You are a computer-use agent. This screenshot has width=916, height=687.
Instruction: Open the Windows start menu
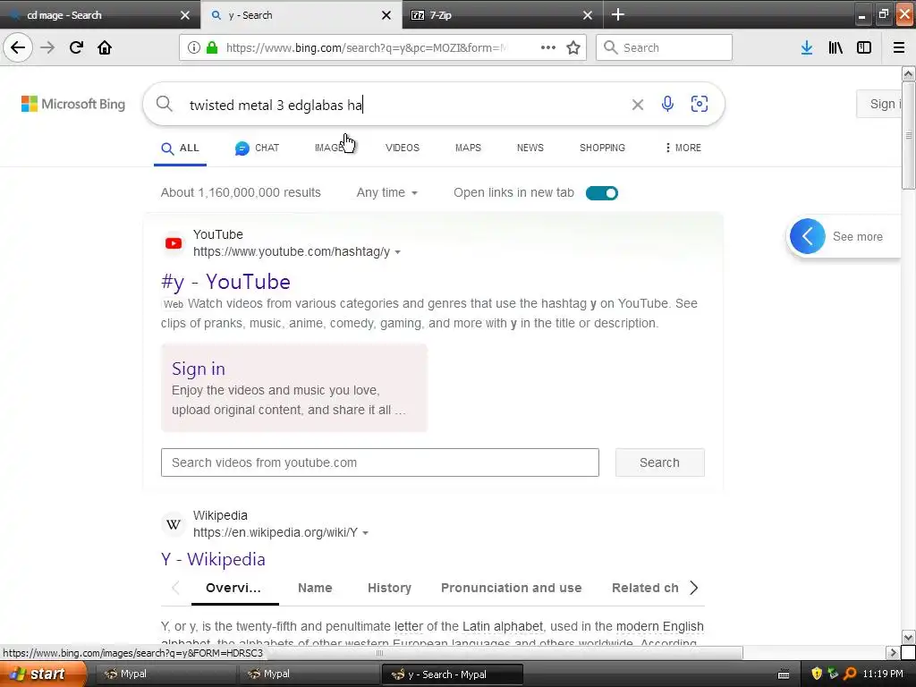click(42, 674)
